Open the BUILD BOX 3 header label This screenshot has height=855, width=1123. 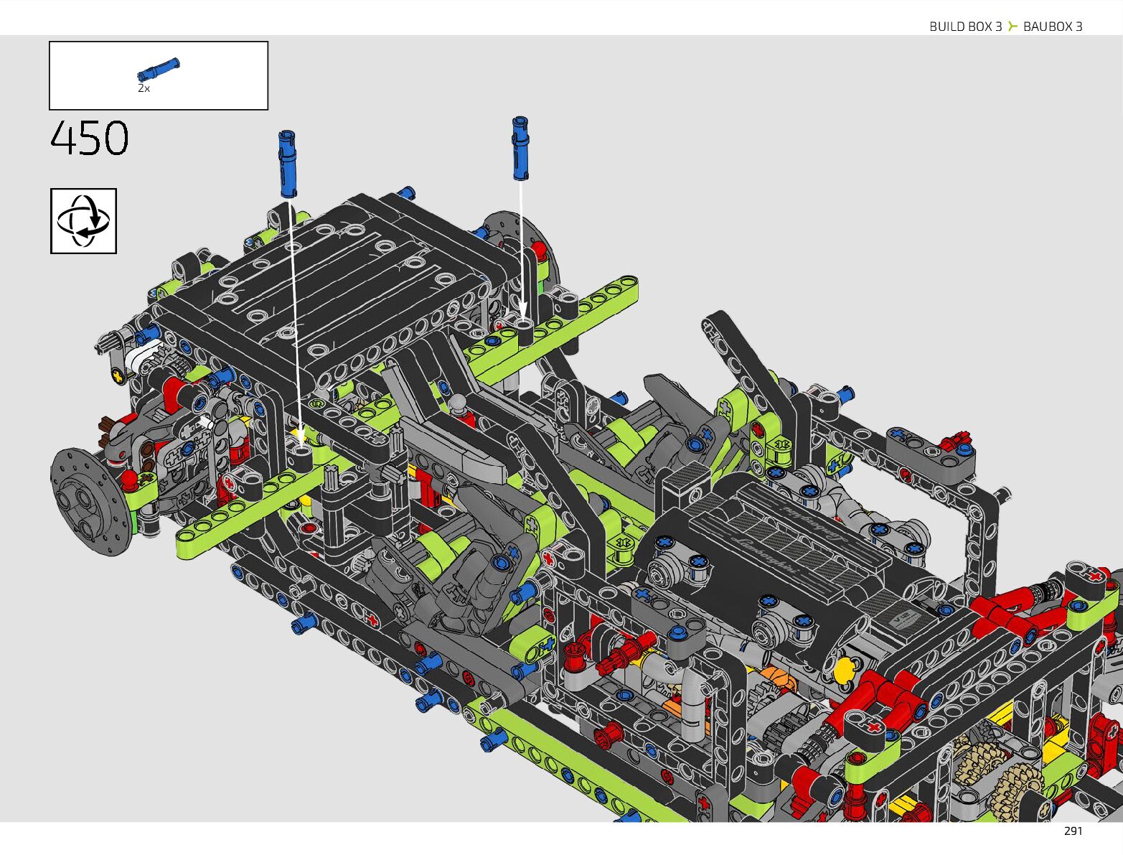(x=965, y=27)
